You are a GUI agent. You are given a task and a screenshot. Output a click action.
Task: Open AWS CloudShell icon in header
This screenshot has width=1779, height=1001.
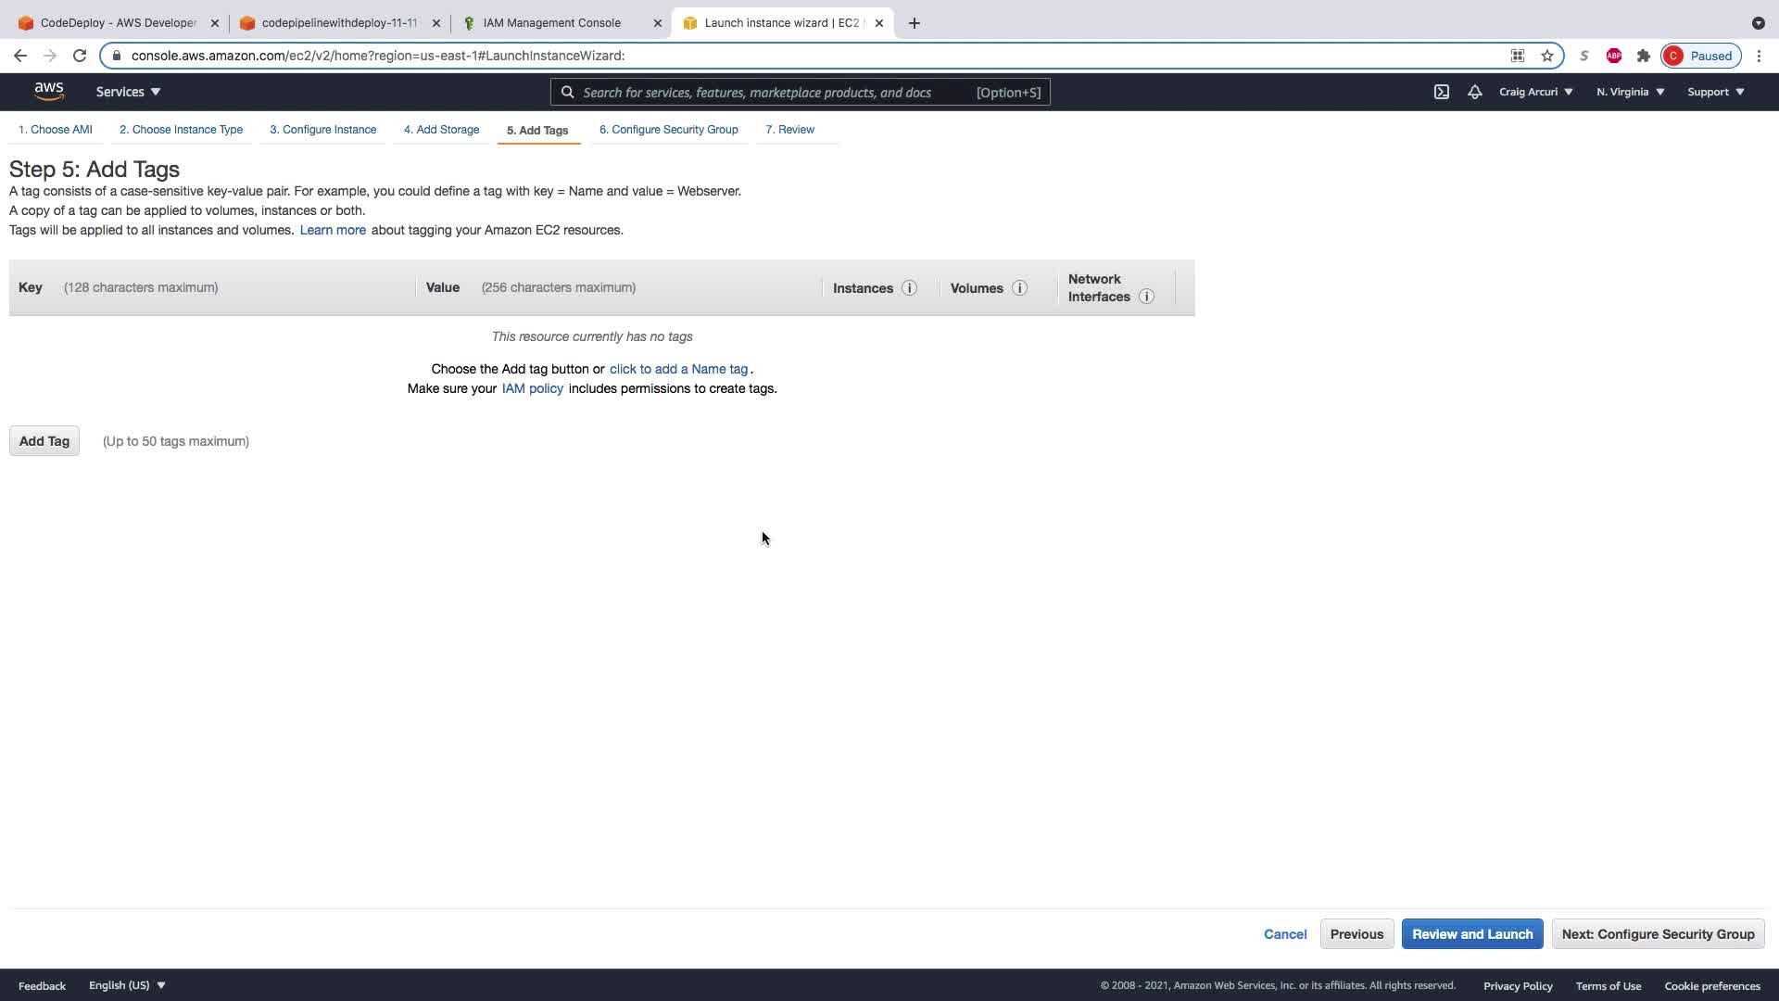[x=1441, y=92]
